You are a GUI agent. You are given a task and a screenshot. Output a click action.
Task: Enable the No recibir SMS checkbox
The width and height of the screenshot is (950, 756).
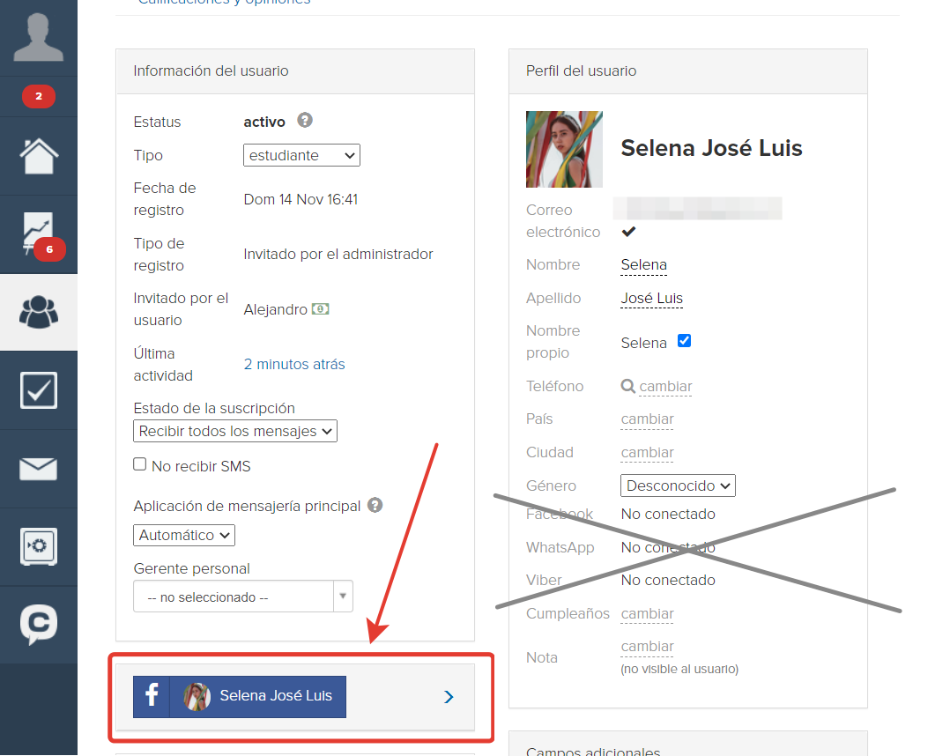point(140,464)
